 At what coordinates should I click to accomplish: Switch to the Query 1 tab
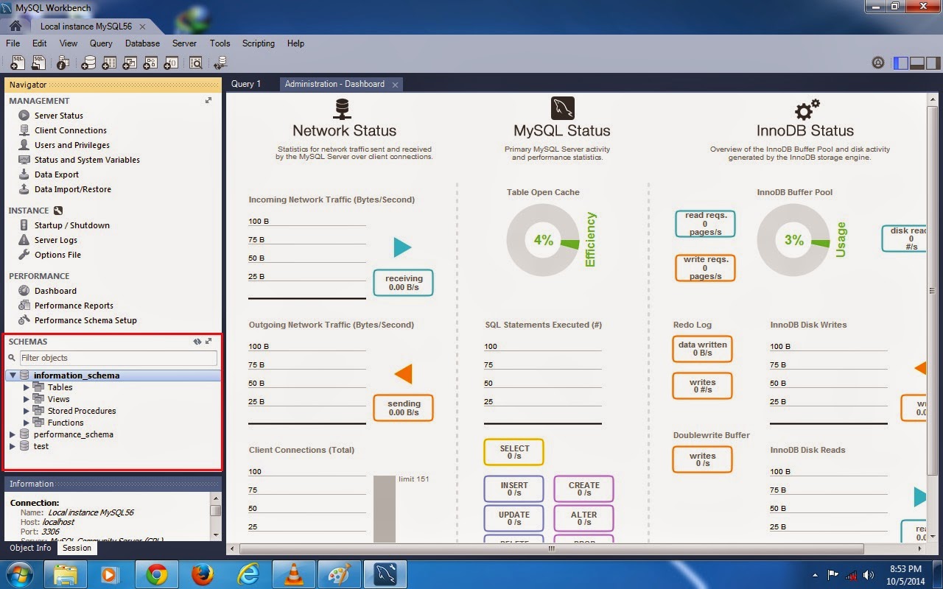pyautogui.click(x=246, y=84)
